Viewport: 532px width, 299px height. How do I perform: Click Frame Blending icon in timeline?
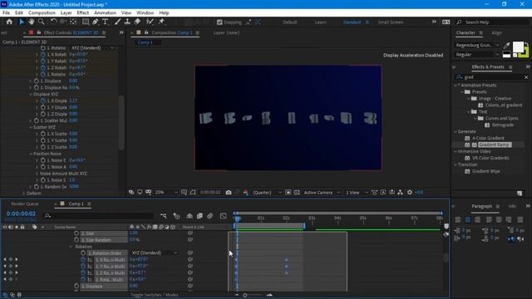(199, 216)
